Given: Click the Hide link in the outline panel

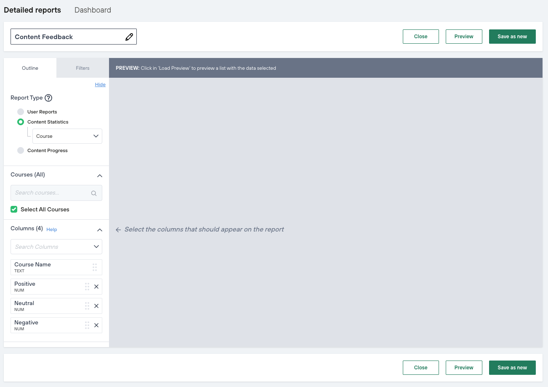Looking at the screenshot, I should [100, 84].
